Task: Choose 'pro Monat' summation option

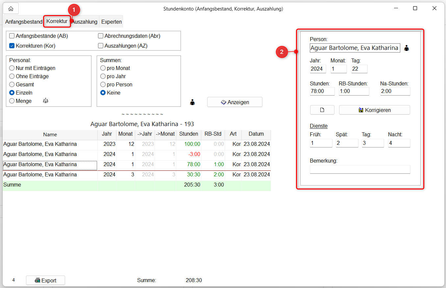Action: click(103, 68)
